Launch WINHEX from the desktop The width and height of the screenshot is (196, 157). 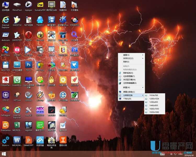[x=40, y=111]
